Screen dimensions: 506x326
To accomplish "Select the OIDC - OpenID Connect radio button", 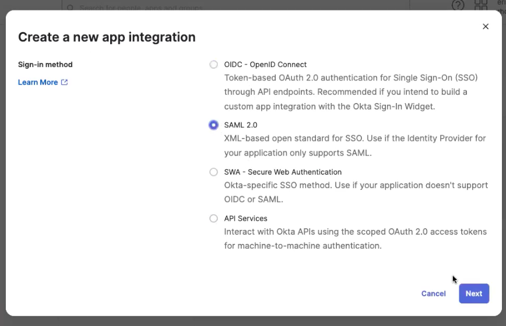I will coord(213,65).
